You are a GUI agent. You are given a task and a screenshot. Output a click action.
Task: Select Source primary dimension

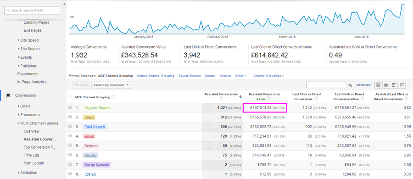(210, 76)
